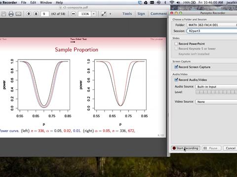Open the Comment pane
Viewport: 237px width, 177px height.
[158, 14]
